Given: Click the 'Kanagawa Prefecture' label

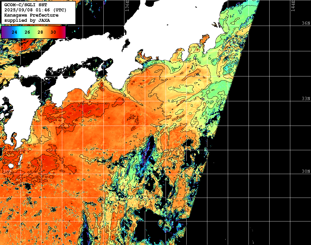Looking at the screenshot, I should coord(31,15).
